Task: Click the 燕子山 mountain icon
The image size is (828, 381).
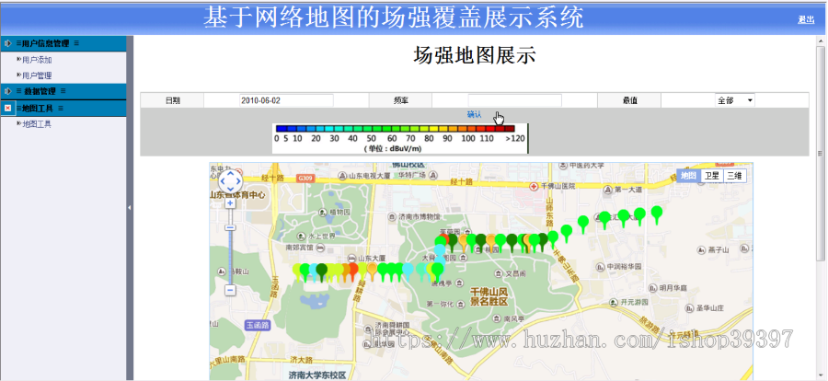Action: (x=702, y=249)
